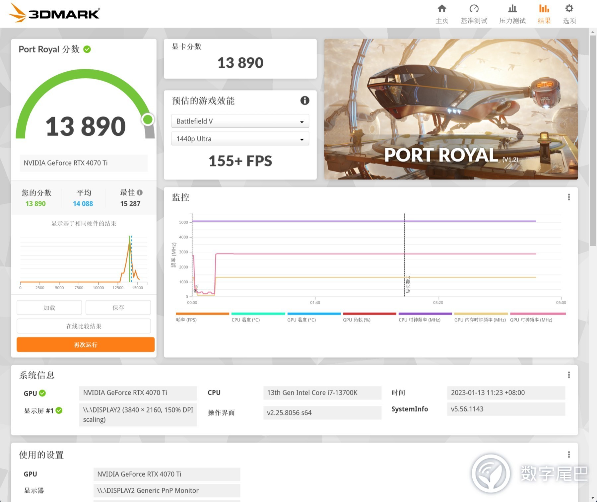Toggle the GPU 温度 (°C) legend series
Viewport: 597px width, 502px height.
coord(314,318)
